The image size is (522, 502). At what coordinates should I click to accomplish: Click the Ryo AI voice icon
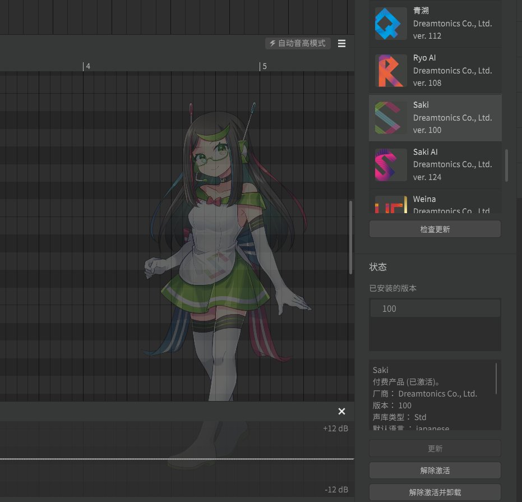click(391, 71)
